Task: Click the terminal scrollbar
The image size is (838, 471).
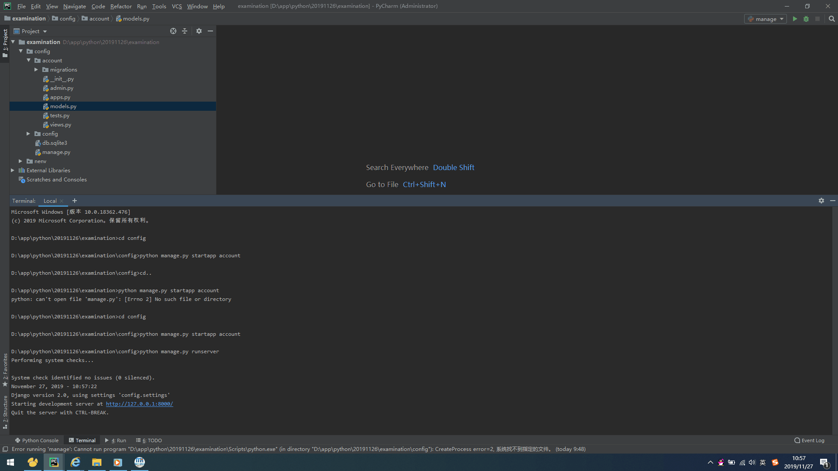Action: coord(835,321)
